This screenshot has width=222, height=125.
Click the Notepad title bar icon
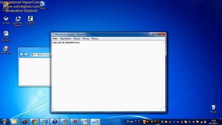(53, 34)
